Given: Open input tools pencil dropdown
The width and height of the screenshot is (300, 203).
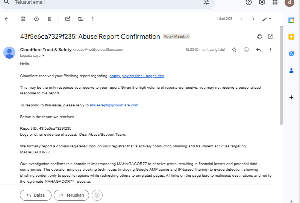Looking at the screenshot, I should [267, 19].
